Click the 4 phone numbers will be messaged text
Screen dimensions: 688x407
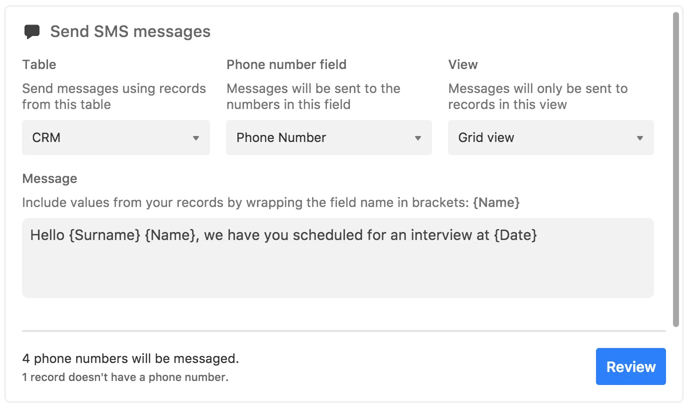130,358
